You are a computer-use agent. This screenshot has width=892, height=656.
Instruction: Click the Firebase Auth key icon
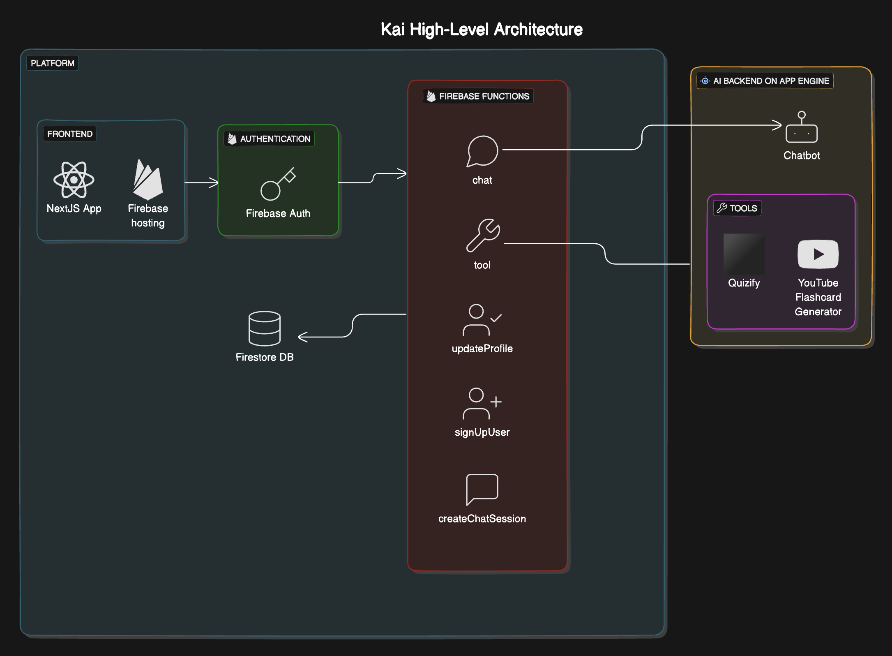pyautogui.click(x=278, y=184)
